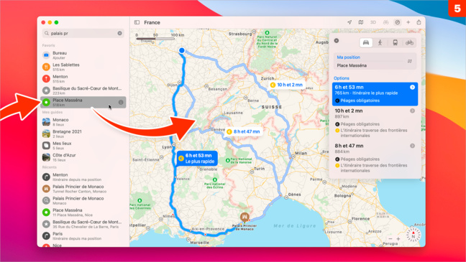Open recent Place Masséna, 11 Place Masséna Nice

tap(83, 212)
